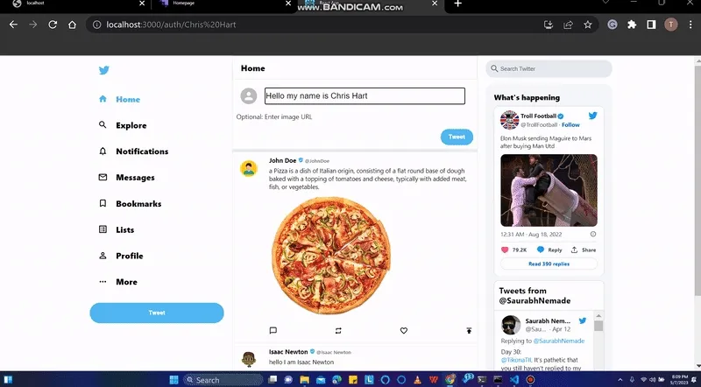
Task: Follow Troll Football via Follow link
Action: [x=570, y=125]
